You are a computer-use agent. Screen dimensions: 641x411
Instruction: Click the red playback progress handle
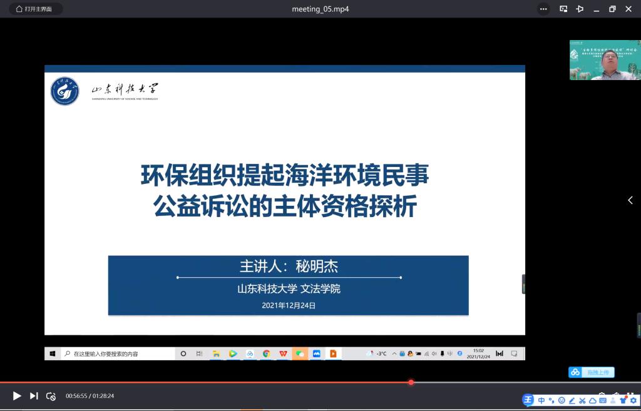411,382
